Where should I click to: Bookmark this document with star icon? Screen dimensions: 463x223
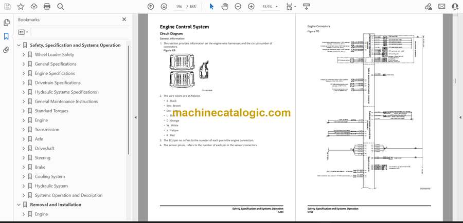tap(21, 7)
